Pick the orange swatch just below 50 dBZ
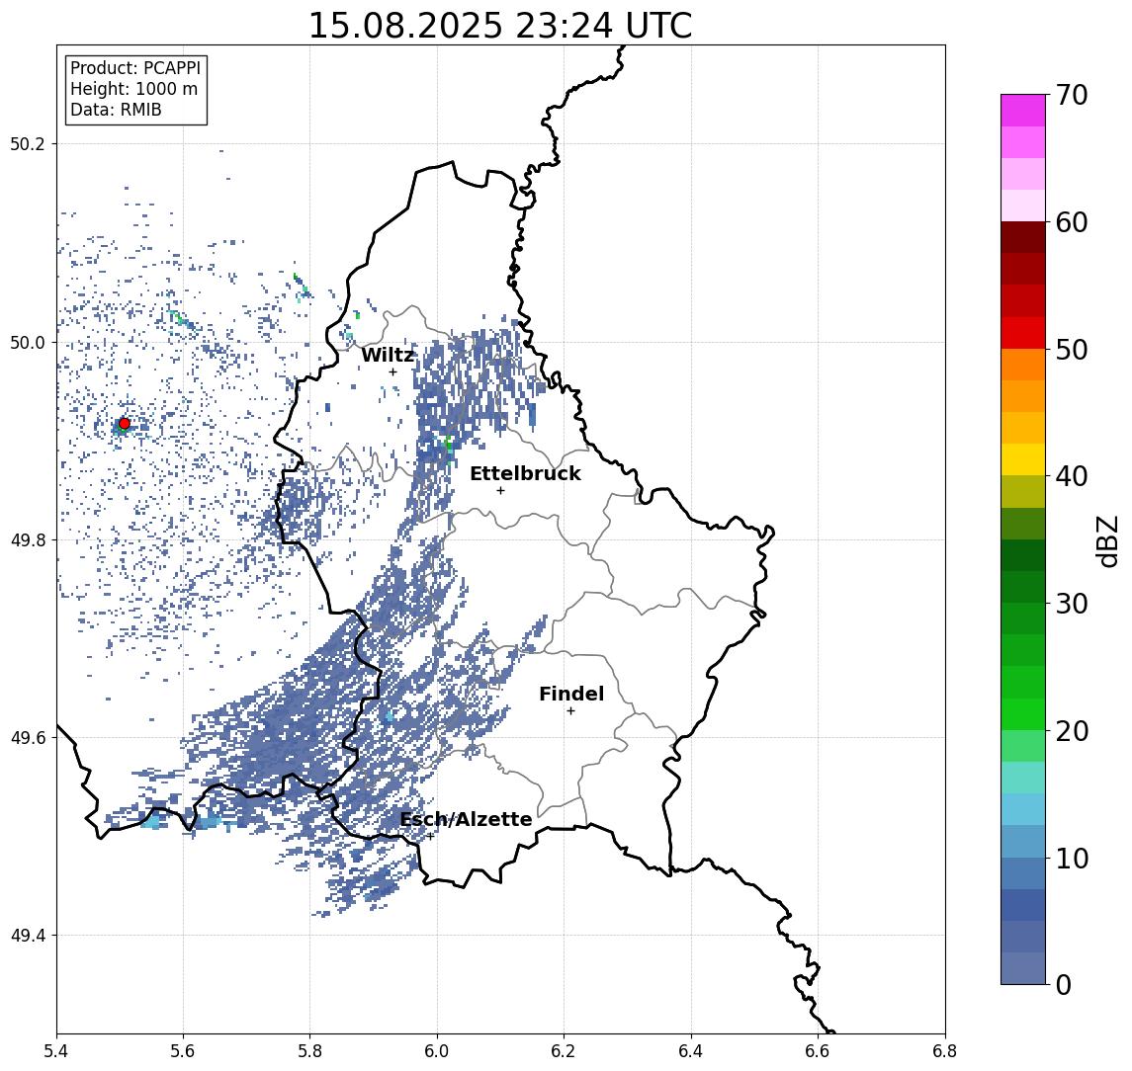1132x1071 pixels. coord(1023,365)
